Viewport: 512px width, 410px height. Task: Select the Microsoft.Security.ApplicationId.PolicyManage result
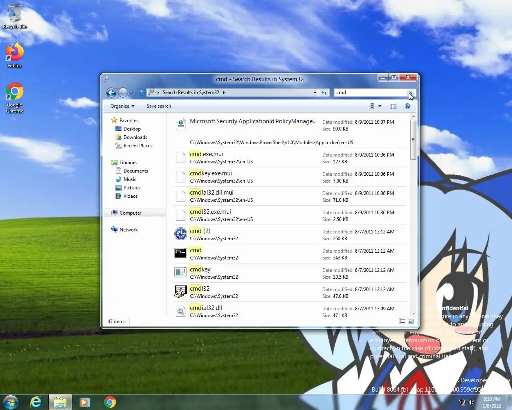(290, 131)
